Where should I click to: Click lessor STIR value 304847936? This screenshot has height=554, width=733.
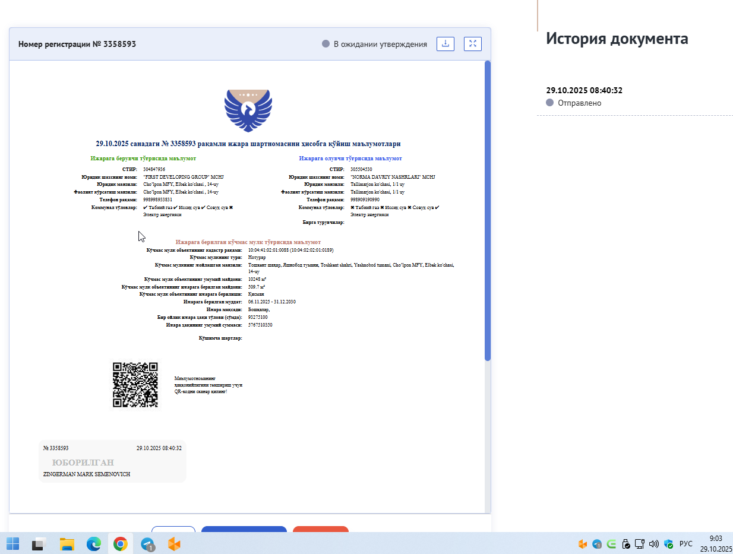(154, 169)
